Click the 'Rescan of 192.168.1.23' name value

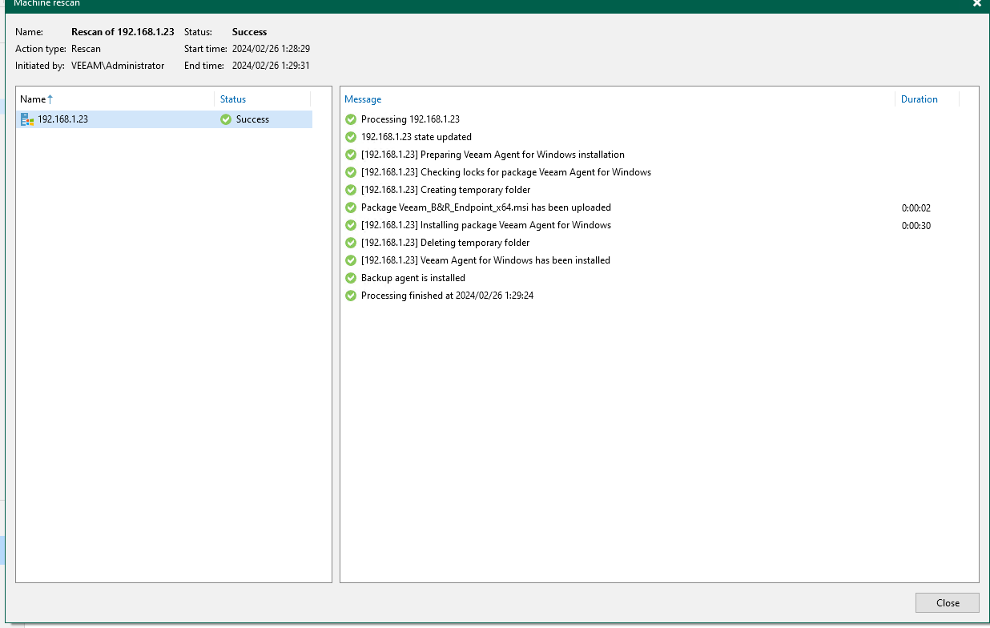(x=123, y=32)
